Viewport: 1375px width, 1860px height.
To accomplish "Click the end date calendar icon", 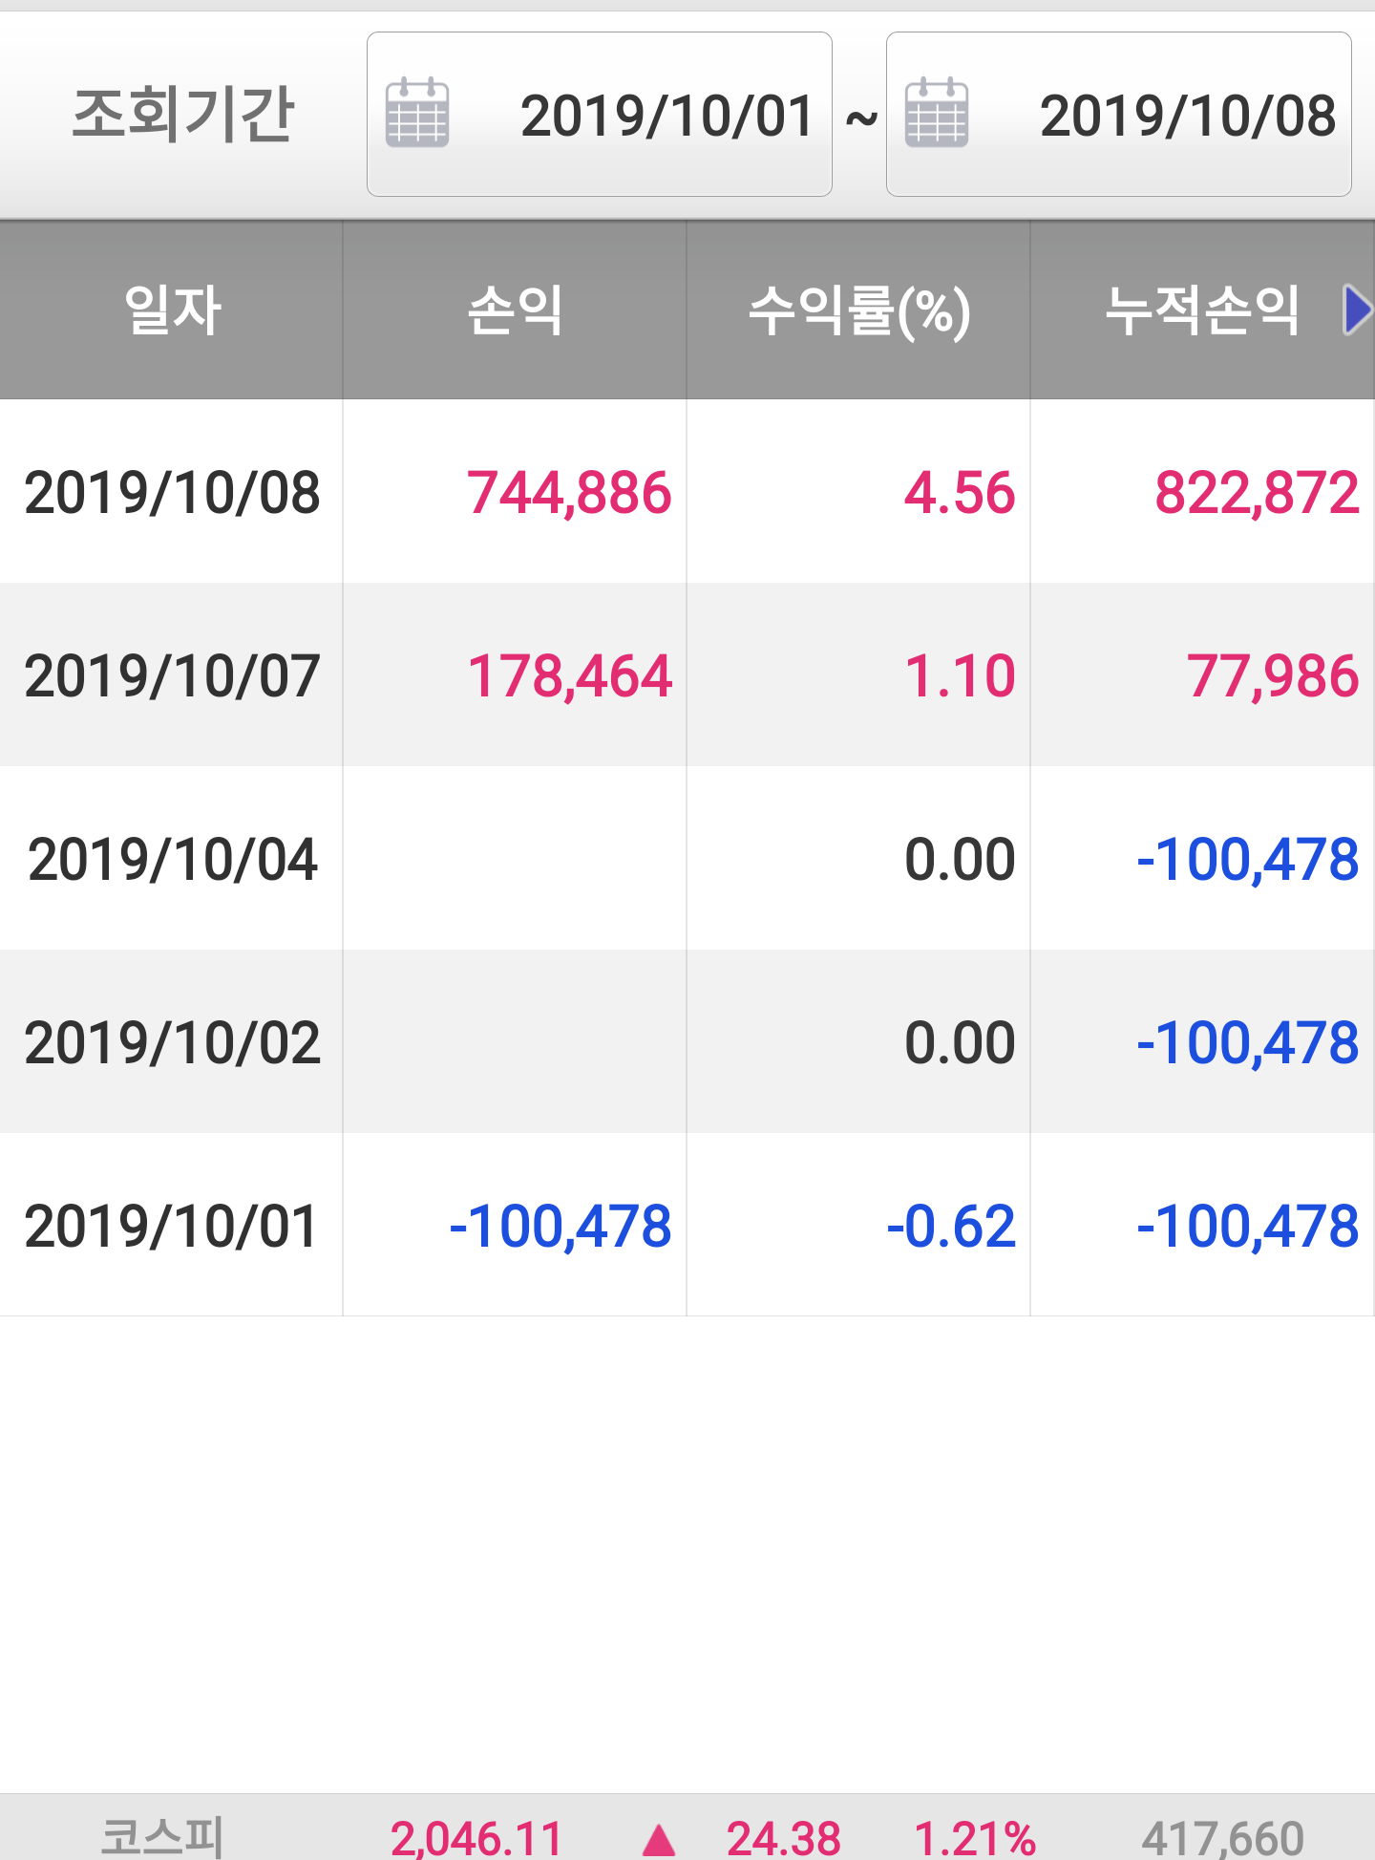I will point(936,114).
